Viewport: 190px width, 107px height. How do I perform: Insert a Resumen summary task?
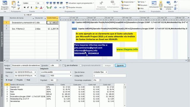point(142,5)
